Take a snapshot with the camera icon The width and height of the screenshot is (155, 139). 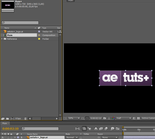[x=105, y=118]
